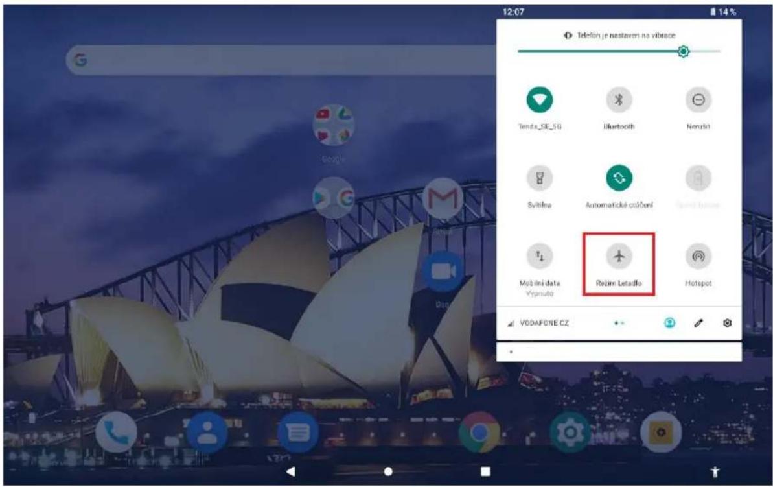Tap the Home navigation button

(388, 471)
